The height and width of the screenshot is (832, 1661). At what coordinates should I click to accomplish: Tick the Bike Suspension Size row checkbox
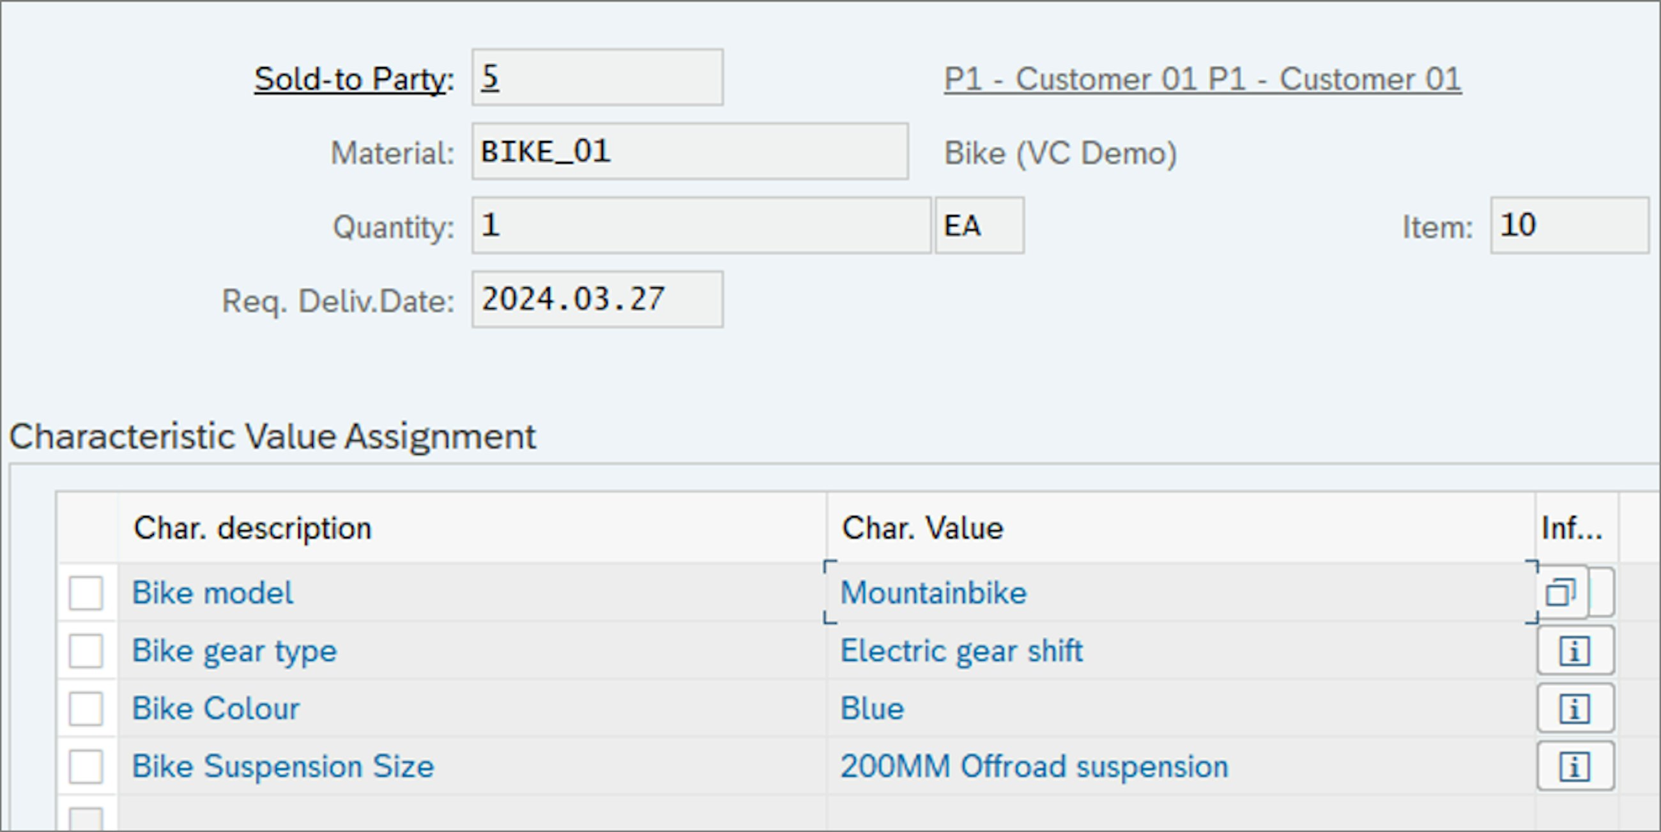click(x=86, y=767)
